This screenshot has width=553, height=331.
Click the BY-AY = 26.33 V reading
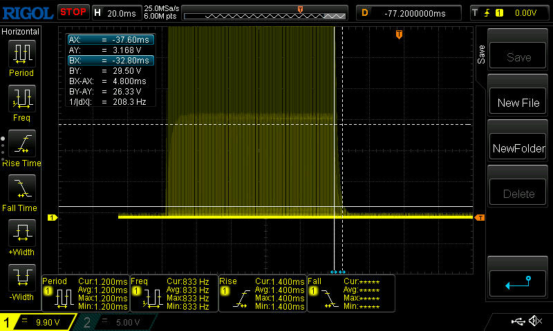(105, 92)
